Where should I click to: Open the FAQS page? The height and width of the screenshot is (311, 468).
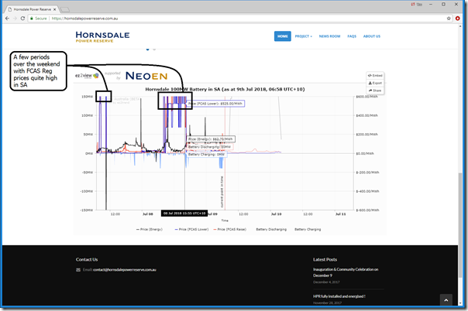(352, 36)
